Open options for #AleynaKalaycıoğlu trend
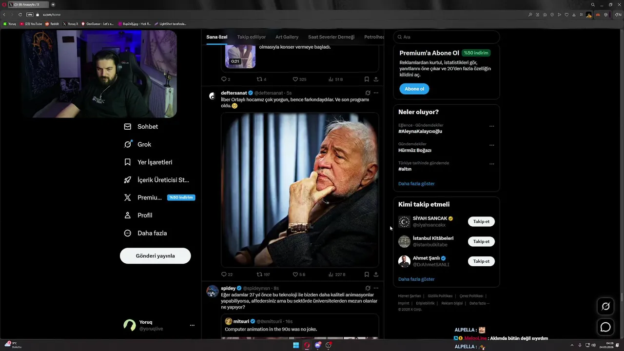The width and height of the screenshot is (624, 351). 491,126
